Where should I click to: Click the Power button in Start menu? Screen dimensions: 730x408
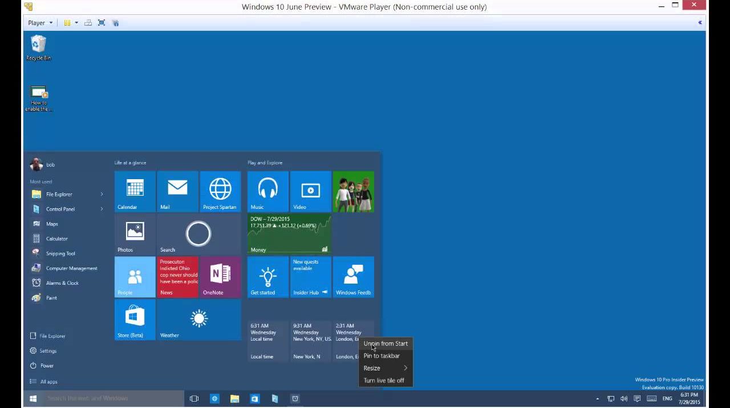click(47, 366)
